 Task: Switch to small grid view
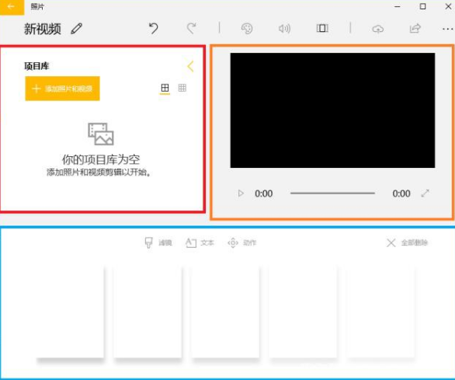click(x=182, y=88)
